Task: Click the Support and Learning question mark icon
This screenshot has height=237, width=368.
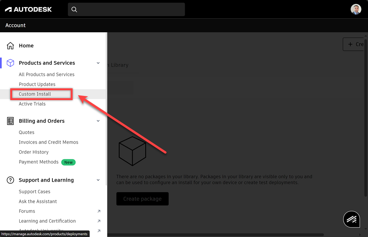Action: coord(10,180)
